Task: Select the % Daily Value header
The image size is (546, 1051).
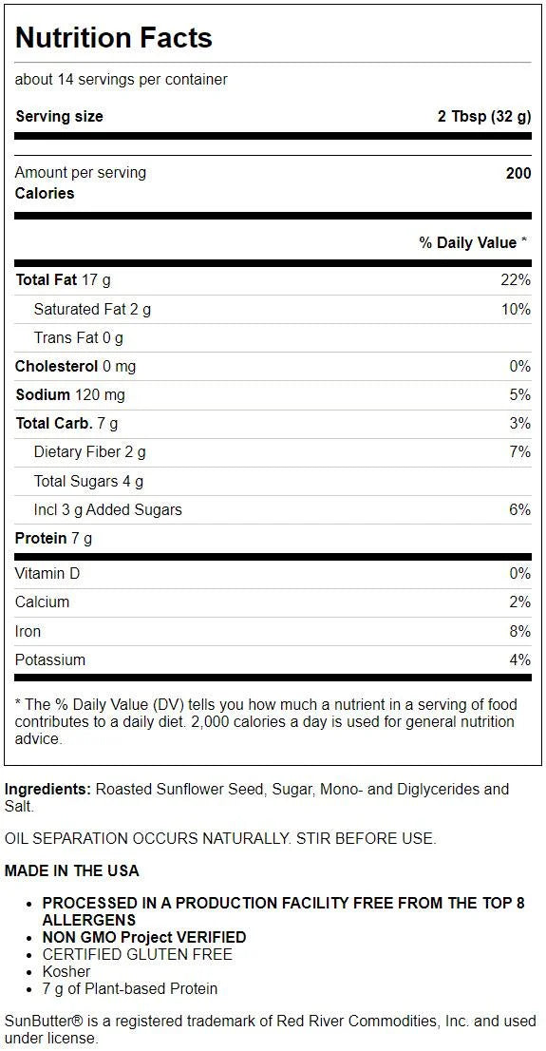Action: point(473,242)
